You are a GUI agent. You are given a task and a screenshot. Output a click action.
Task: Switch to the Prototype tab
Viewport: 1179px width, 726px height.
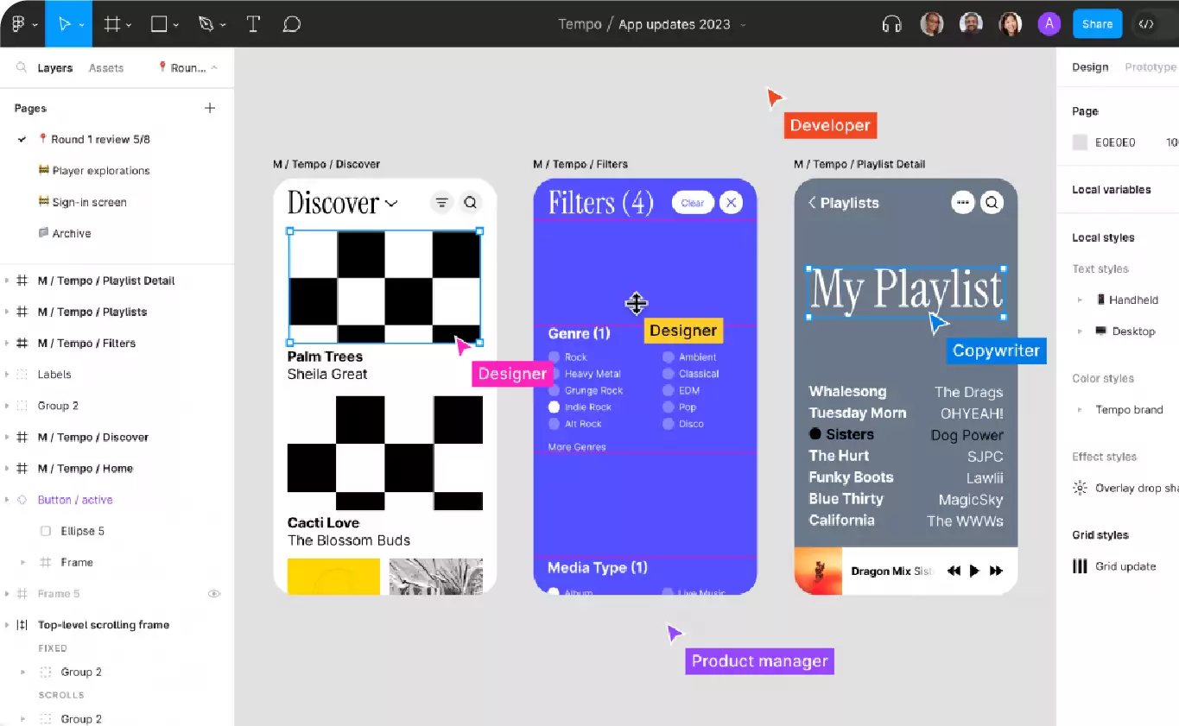pyautogui.click(x=1150, y=67)
